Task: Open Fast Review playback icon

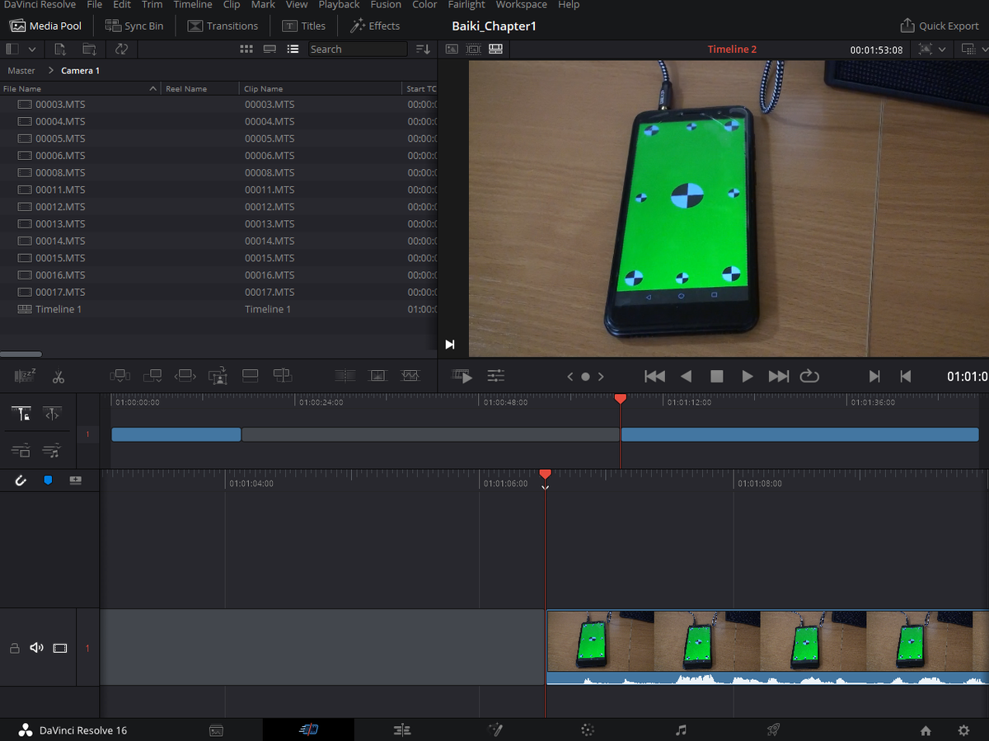Action: 462,377
